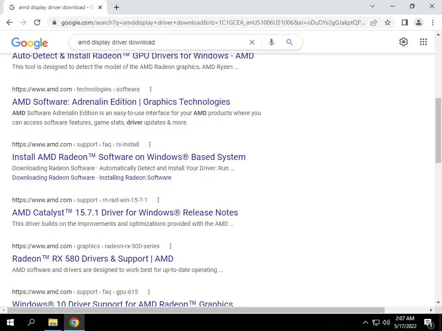Clear the search query
Viewport: 442px width, 331px height.
pos(252,42)
